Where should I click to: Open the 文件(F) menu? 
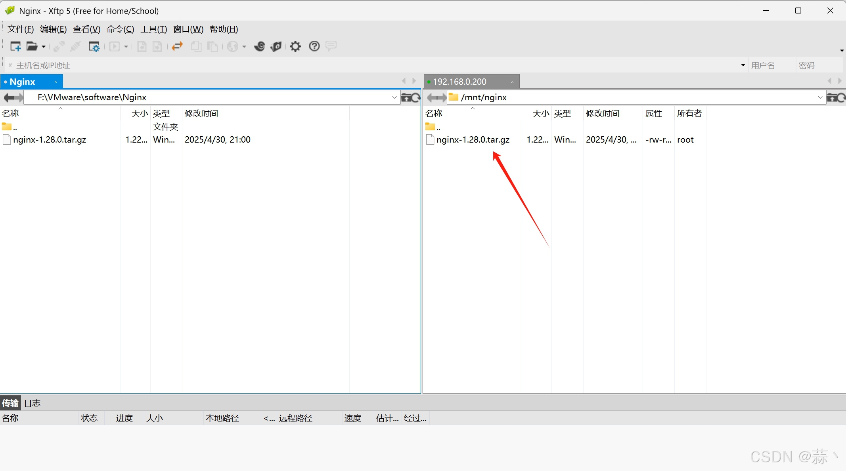pyautogui.click(x=21, y=29)
